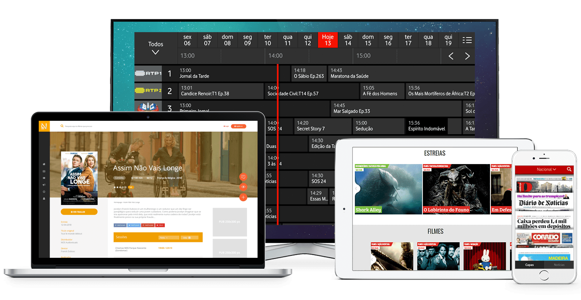Select day qua 11 in TV guide

tap(288, 40)
